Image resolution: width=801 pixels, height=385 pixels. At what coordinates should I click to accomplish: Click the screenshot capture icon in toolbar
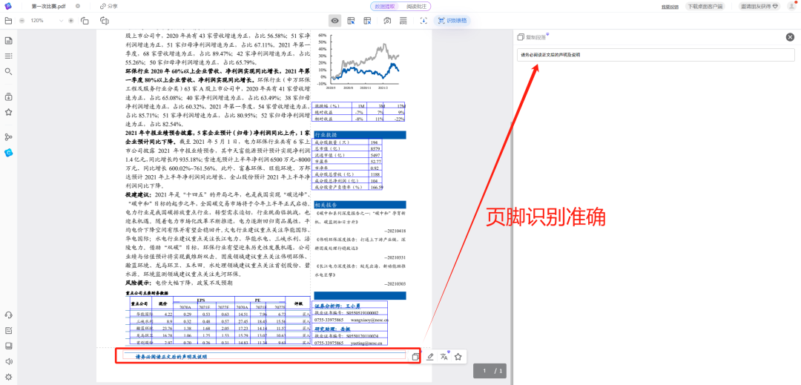coord(387,21)
